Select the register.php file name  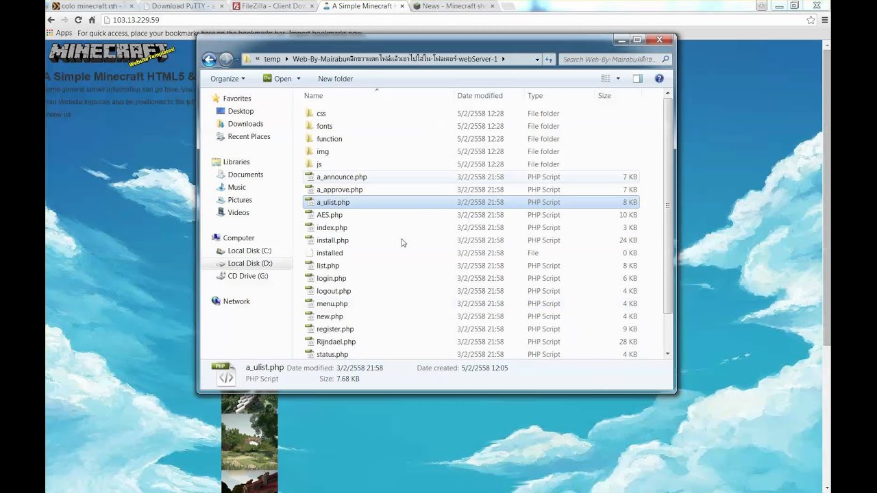[335, 329]
